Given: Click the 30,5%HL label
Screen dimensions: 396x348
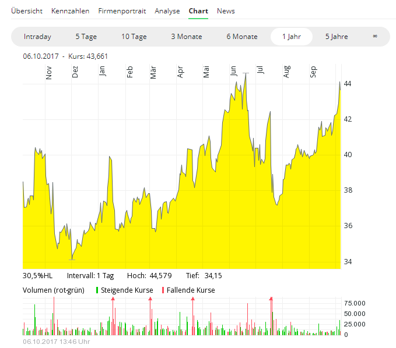Looking at the screenshot, I should click(38, 276).
